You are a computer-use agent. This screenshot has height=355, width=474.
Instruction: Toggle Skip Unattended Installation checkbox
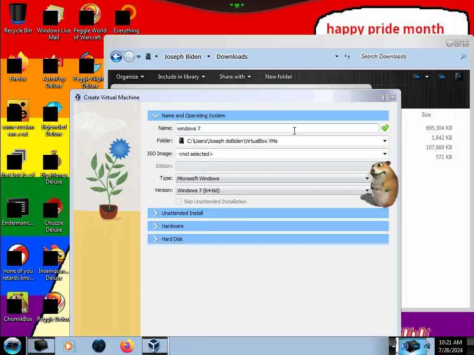coord(179,202)
